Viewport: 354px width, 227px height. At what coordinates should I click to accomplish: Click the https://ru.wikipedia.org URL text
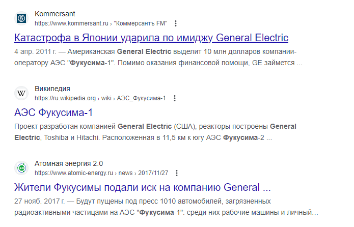[x=65, y=98]
